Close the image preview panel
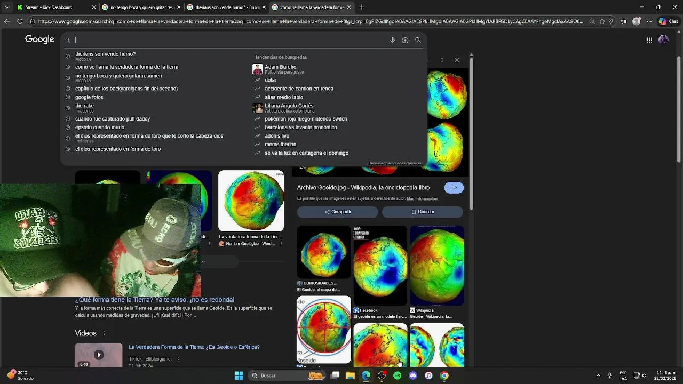 [457, 60]
